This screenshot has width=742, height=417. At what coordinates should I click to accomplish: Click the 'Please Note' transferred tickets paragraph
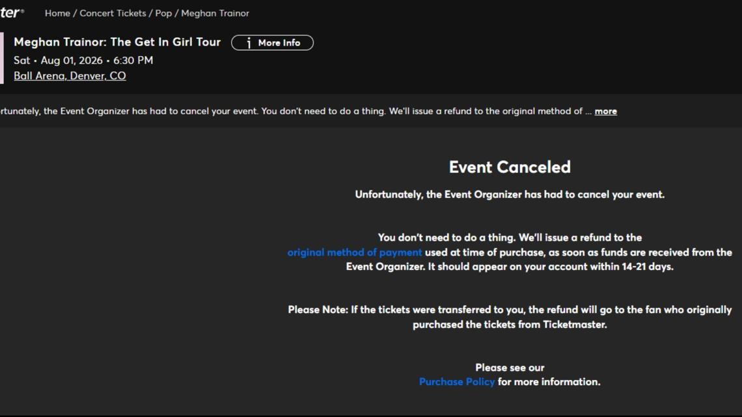pyautogui.click(x=510, y=317)
